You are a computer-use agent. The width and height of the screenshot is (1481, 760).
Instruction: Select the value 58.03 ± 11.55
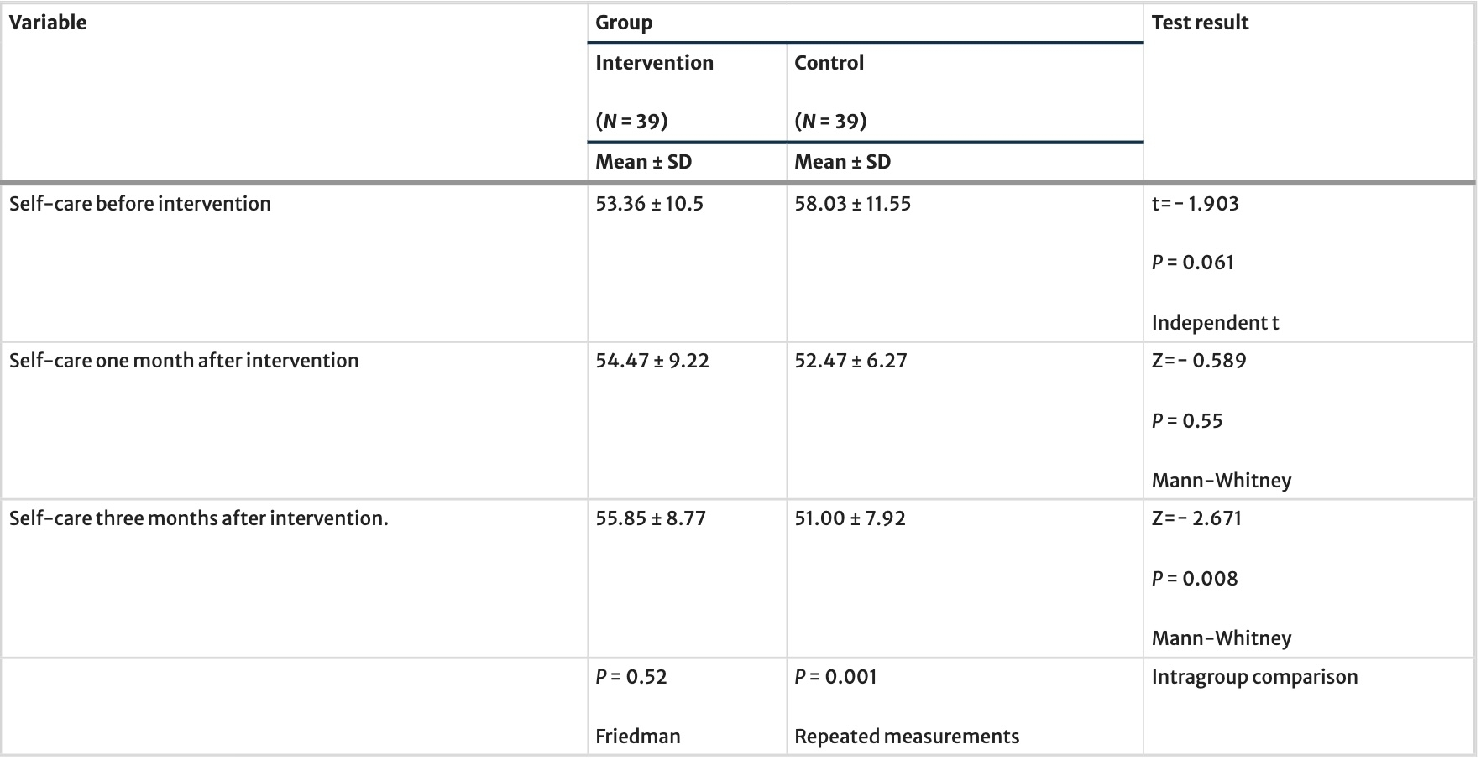pyautogui.click(x=852, y=204)
